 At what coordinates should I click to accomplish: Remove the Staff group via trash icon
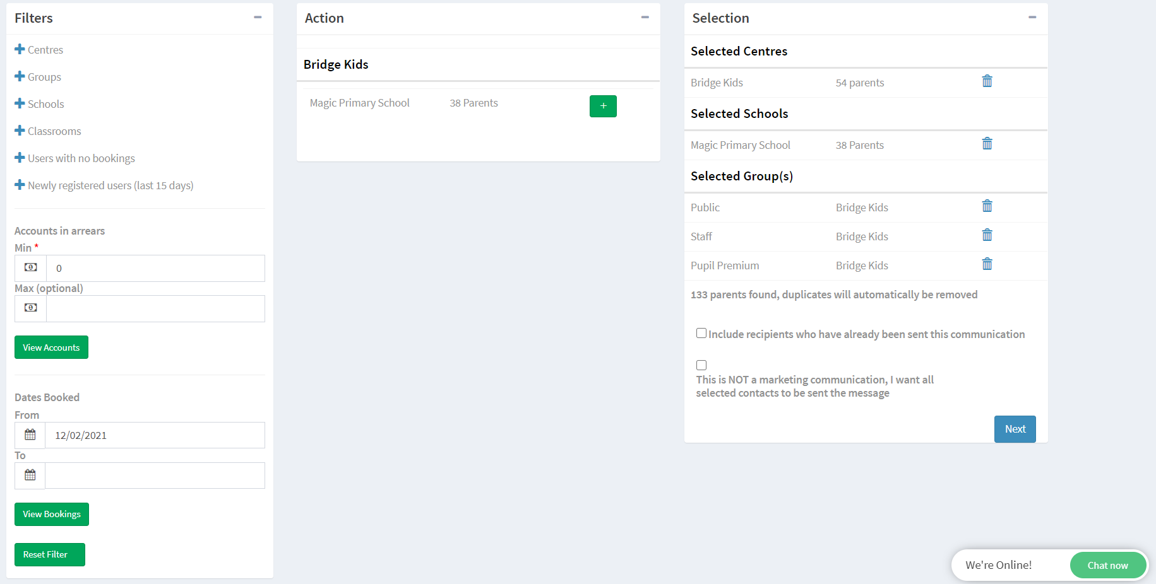[987, 235]
